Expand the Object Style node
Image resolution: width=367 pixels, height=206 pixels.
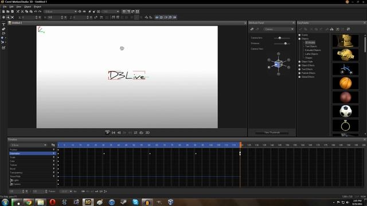coord(299,62)
